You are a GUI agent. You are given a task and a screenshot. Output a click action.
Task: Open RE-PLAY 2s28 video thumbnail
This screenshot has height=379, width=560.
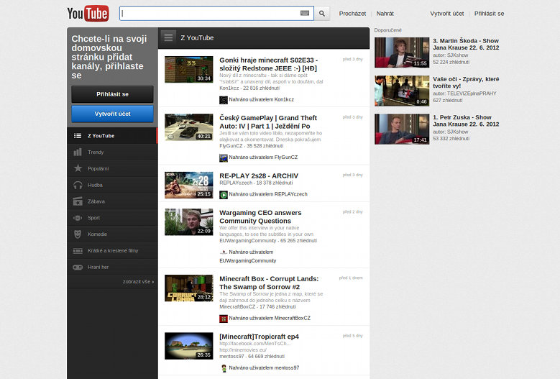(x=189, y=185)
